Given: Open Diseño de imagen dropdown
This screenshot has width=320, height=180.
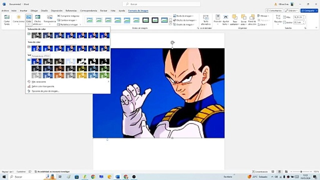Looking at the screenshot, I should pos(184,24).
